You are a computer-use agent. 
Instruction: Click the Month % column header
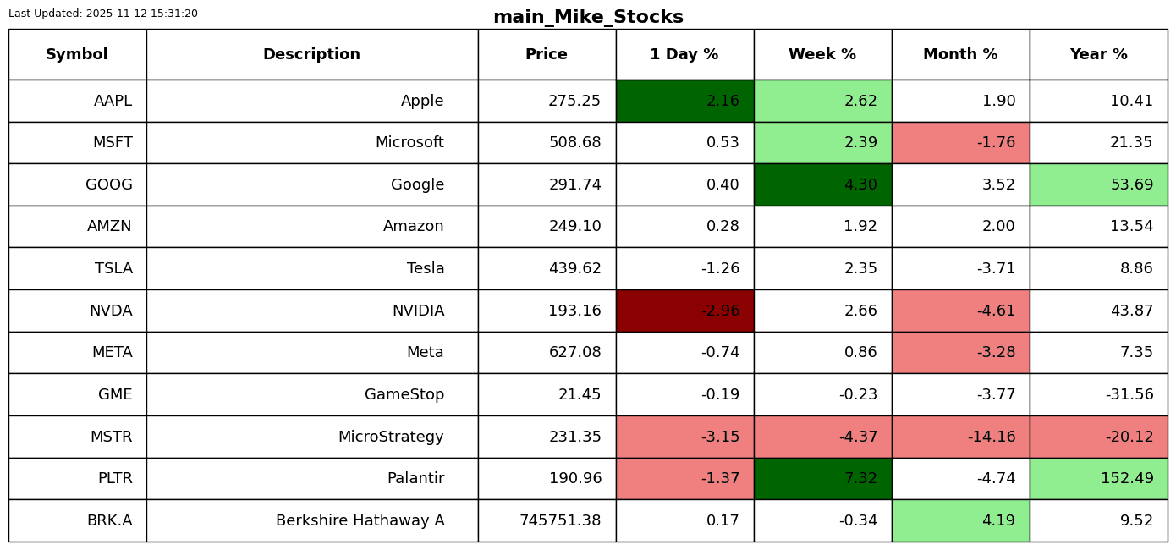point(960,54)
